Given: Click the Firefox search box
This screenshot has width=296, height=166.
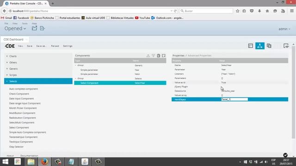Looking at the screenshot, I should pyautogui.click(x=206, y=11).
